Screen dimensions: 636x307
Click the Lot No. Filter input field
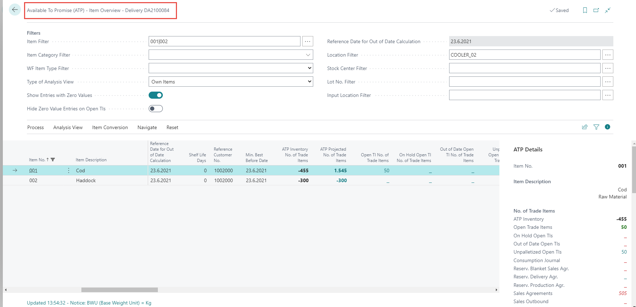coord(525,82)
